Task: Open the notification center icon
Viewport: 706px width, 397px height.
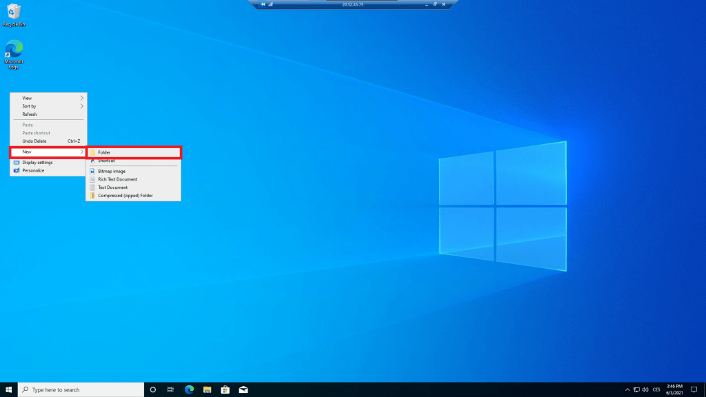Action: point(694,389)
